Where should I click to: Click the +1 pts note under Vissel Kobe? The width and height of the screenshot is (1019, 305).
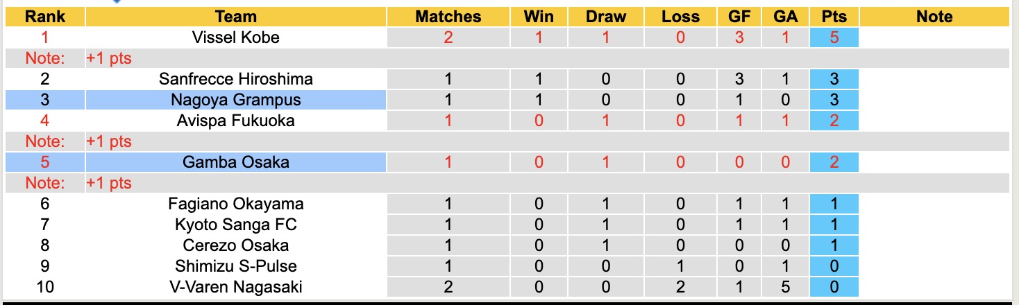(109, 58)
